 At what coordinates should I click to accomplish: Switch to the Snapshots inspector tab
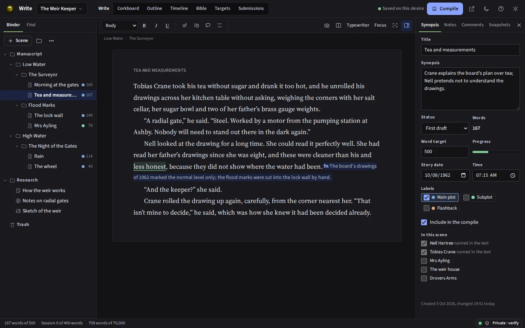pyautogui.click(x=499, y=25)
